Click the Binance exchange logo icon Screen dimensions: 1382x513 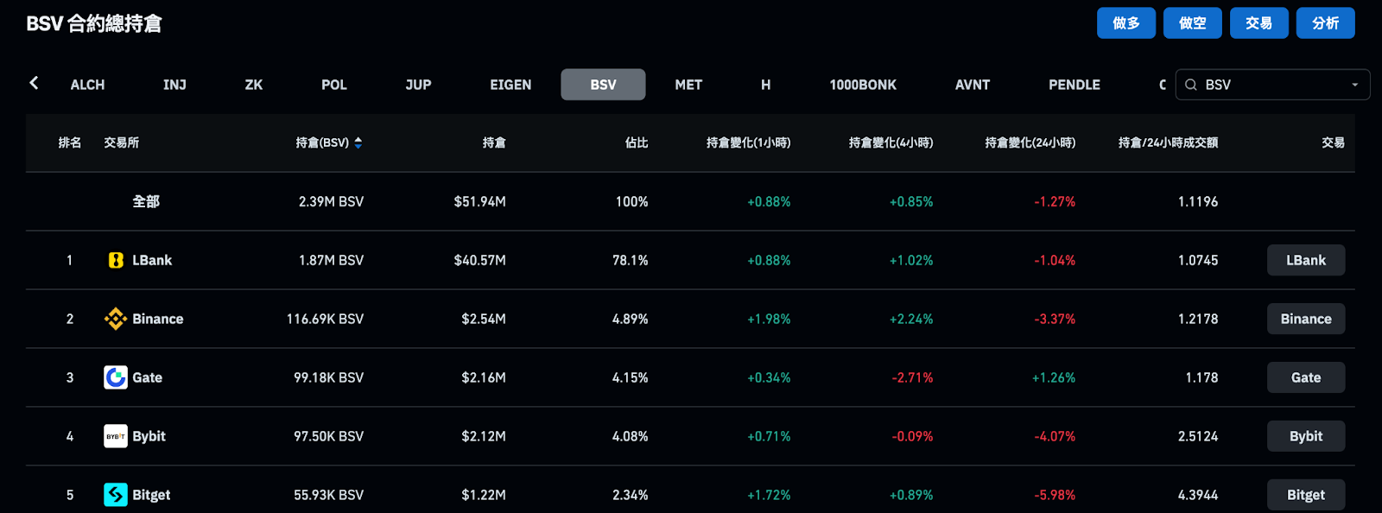click(x=116, y=319)
